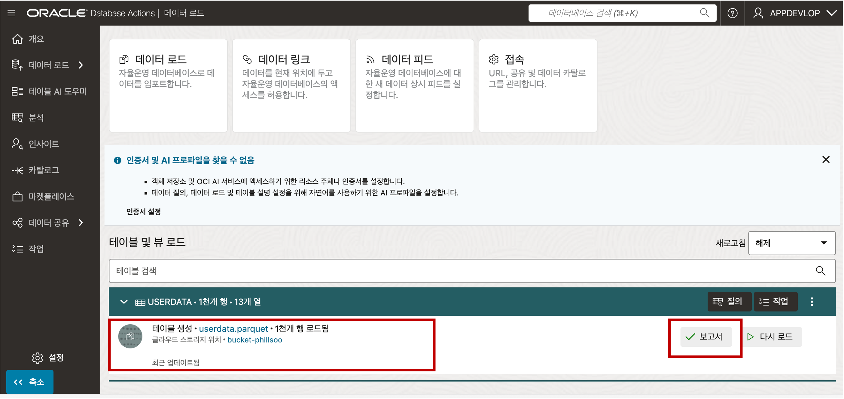Screen dimensions: 844x399
Task: Open the 새로고침 해제 refresh dropdown
Action: (792, 243)
